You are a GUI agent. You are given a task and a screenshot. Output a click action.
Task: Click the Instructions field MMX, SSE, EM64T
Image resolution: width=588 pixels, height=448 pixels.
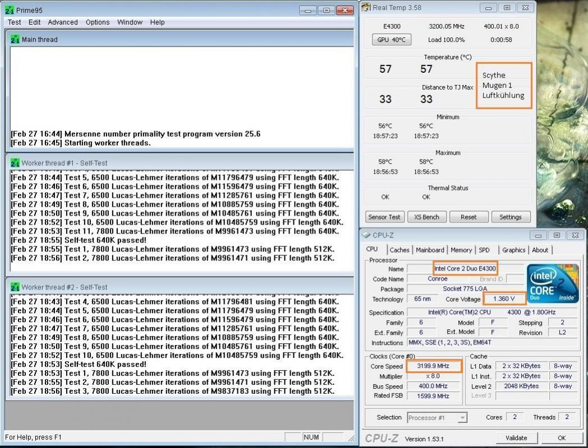click(492, 343)
